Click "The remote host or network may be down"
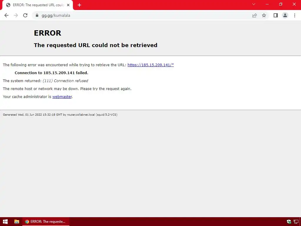The height and width of the screenshot is (226, 301). pos(41,89)
